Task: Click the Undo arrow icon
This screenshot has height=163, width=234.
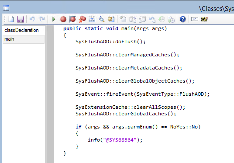Action: pos(32,19)
